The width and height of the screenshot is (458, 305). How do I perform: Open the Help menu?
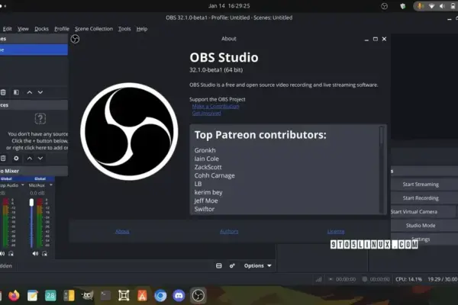(142, 29)
